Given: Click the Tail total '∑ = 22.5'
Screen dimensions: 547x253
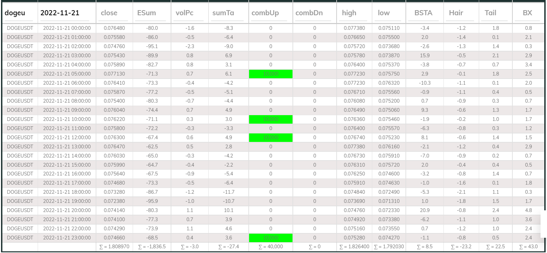Looking at the screenshot, I should tap(496, 247).
